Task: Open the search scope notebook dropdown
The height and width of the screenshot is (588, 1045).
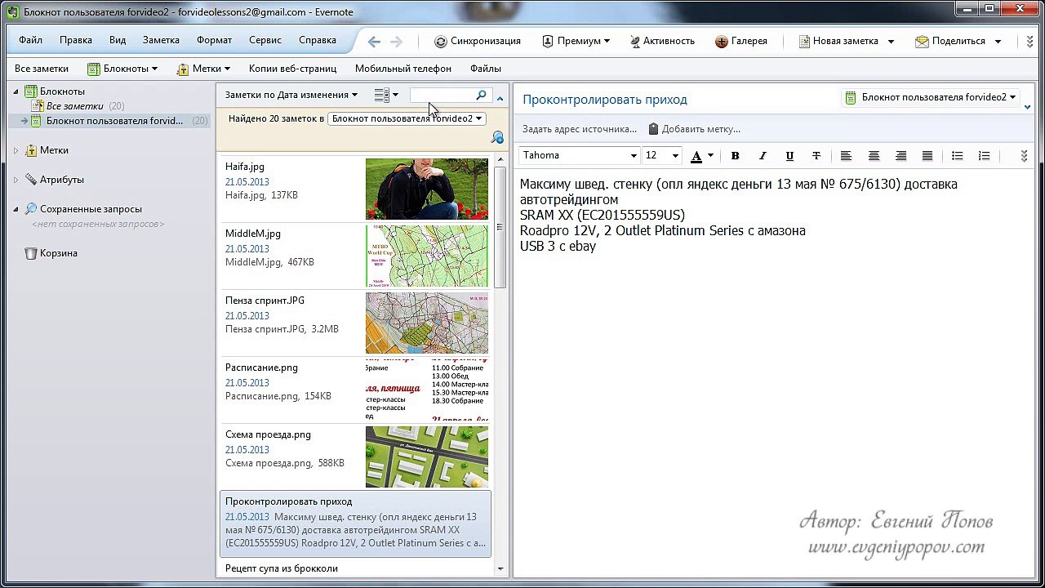Action: click(x=407, y=119)
